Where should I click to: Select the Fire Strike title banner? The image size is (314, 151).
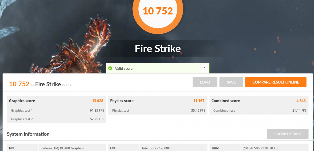tap(158, 49)
